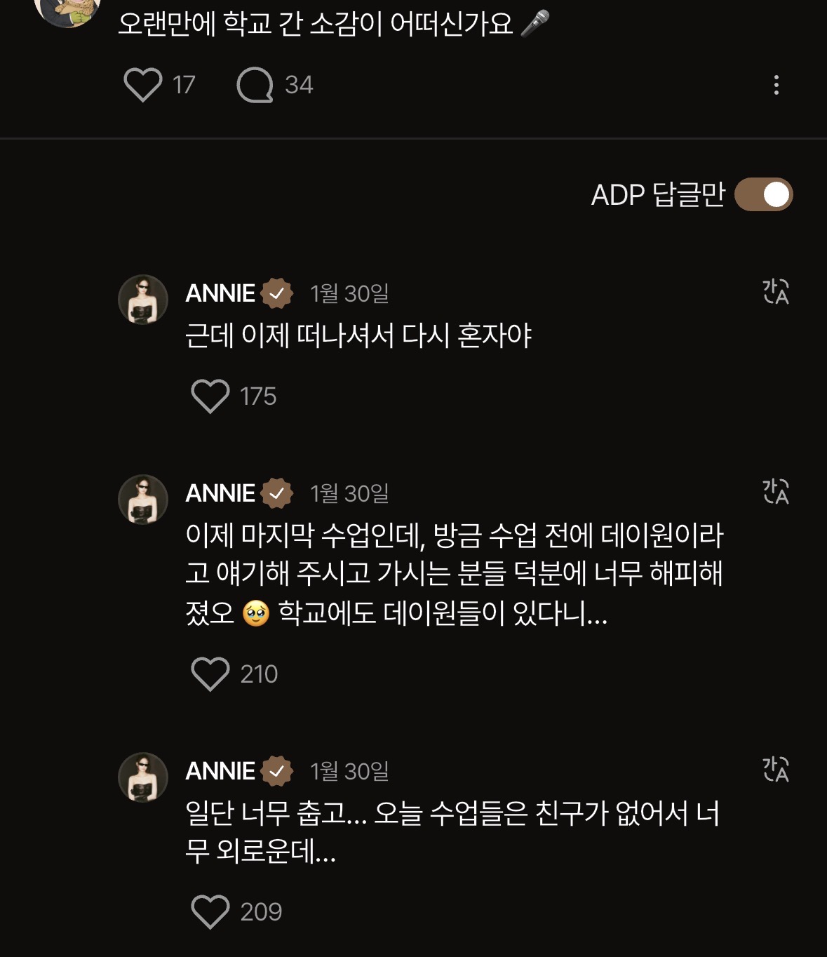This screenshot has height=957, width=827.
Task: Translate the reply about 마지막 수업
Action: point(776,492)
